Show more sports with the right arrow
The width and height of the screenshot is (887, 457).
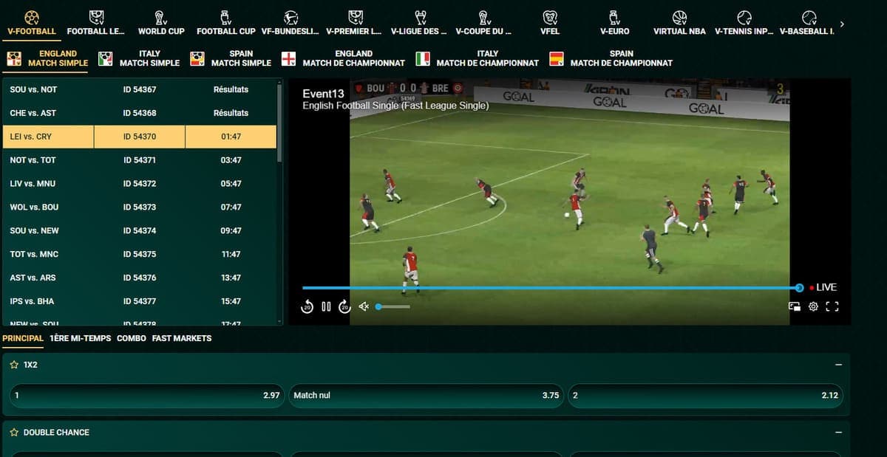pos(842,24)
